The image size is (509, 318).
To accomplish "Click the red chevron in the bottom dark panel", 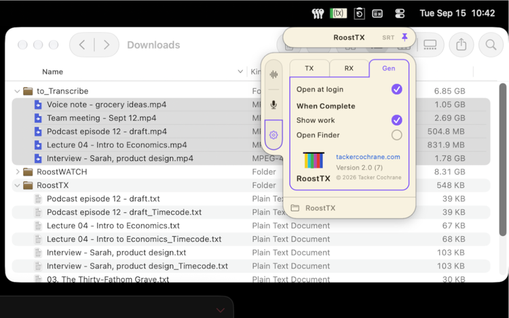I will tap(221, 311).
